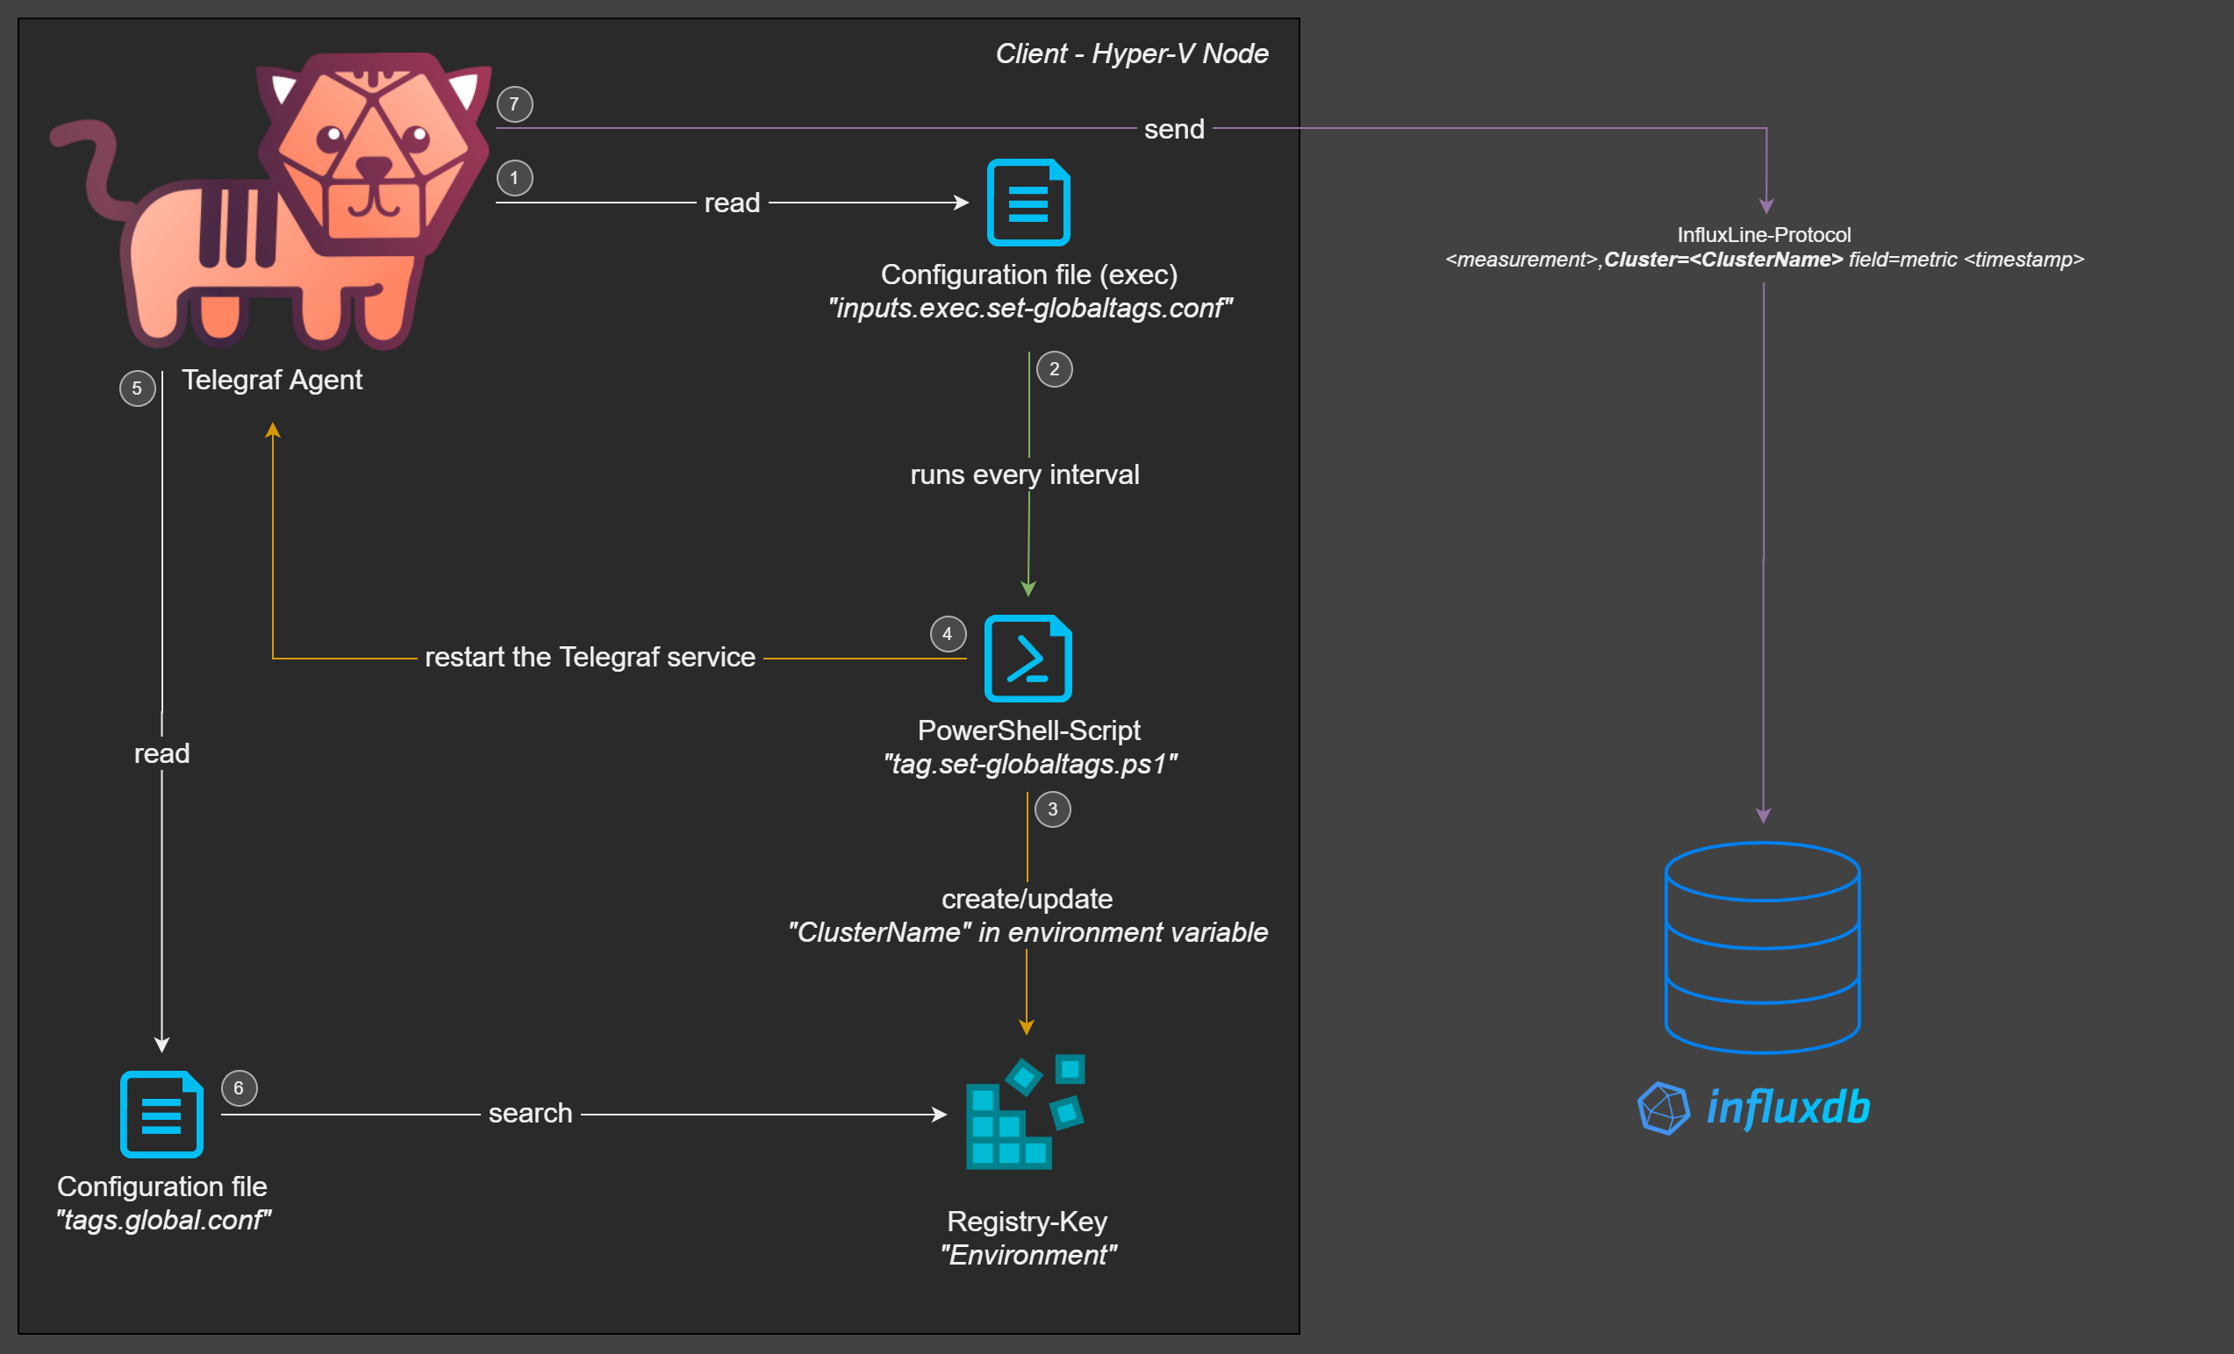Click the PowerShell script file icon
2234x1354 pixels.
1028,659
